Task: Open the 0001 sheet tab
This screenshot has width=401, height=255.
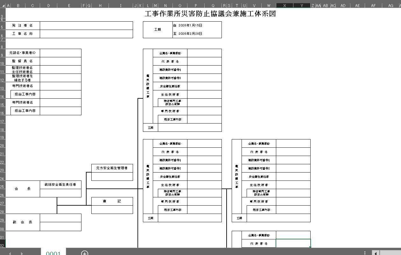Action: (x=53, y=253)
